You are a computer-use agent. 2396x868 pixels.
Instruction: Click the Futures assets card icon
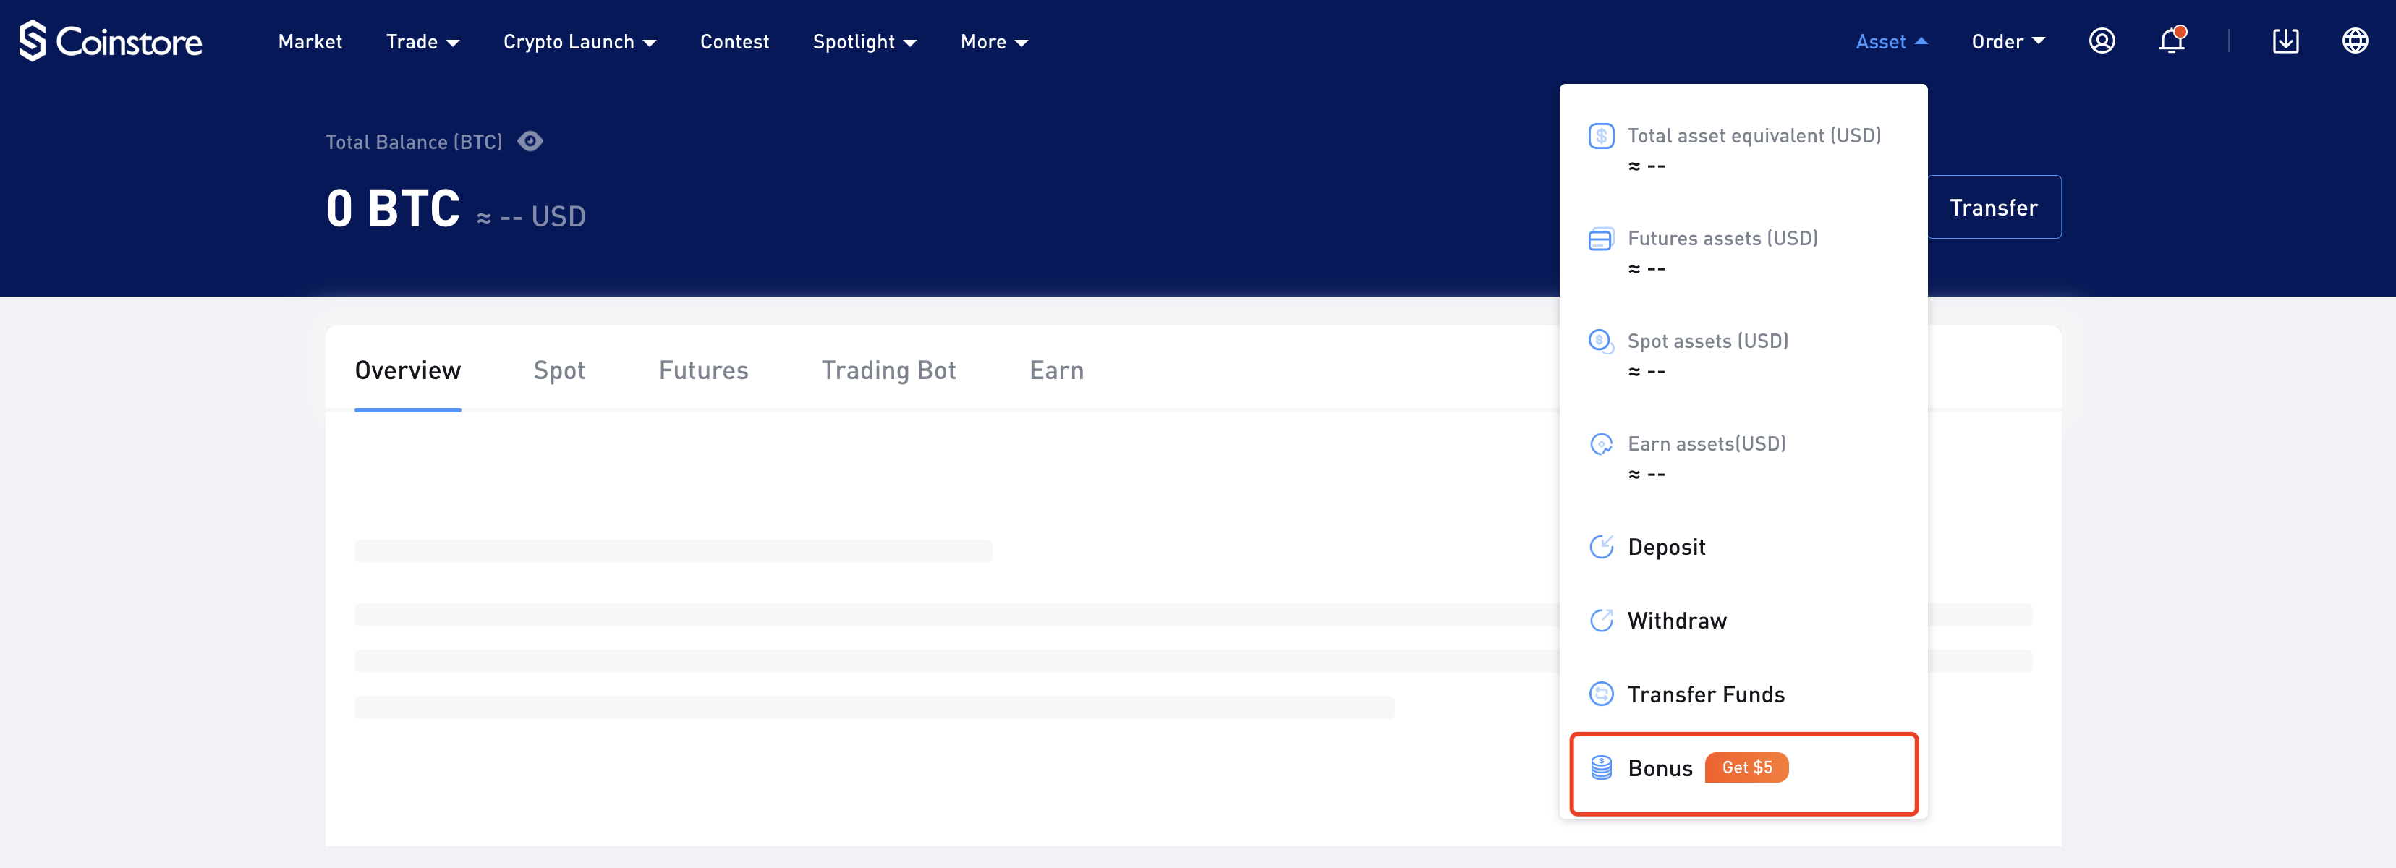pos(1601,239)
